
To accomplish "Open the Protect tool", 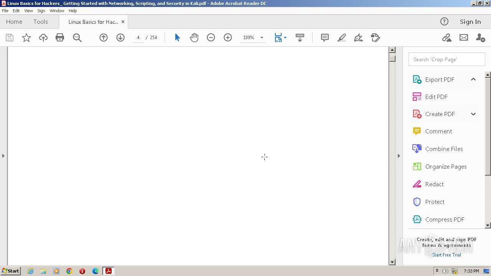I will pyautogui.click(x=435, y=202).
